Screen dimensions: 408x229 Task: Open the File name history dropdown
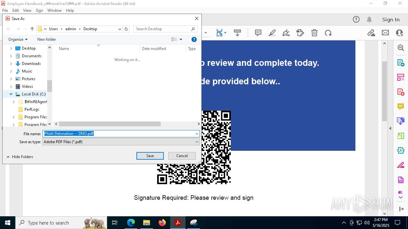(x=197, y=134)
